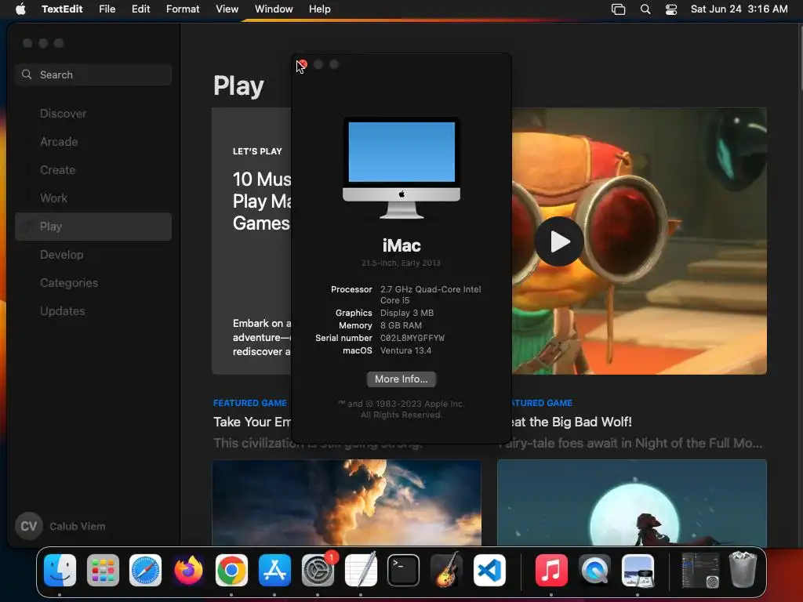Click the 21.5-inch, Early 2013 model text
This screenshot has height=602, width=803.
(x=401, y=263)
